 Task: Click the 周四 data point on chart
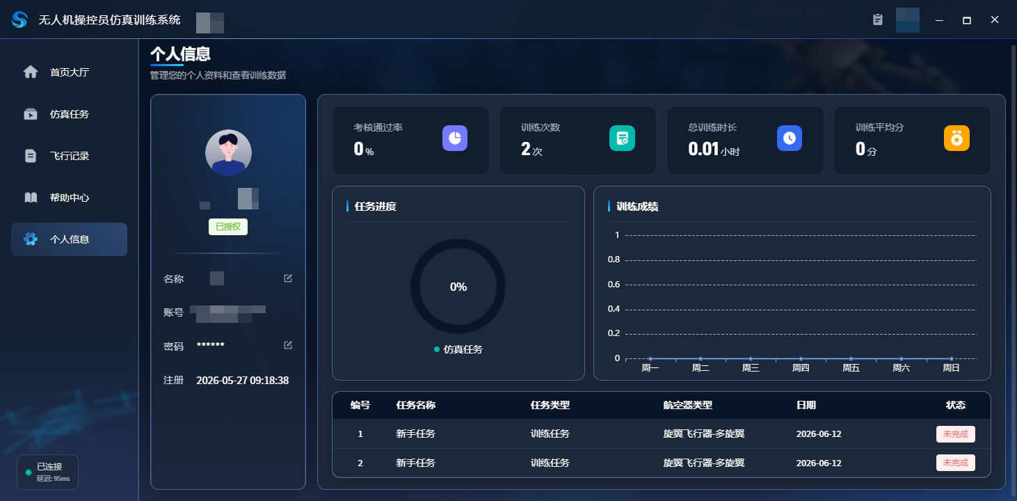(x=801, y=358)
